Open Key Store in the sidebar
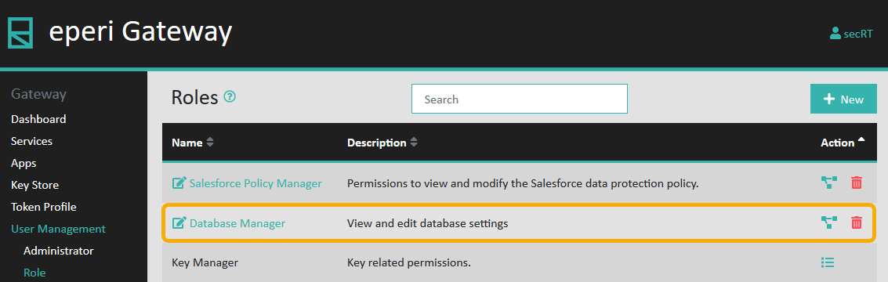The height and width of the screenshot is (282, 888). (34, 185)
